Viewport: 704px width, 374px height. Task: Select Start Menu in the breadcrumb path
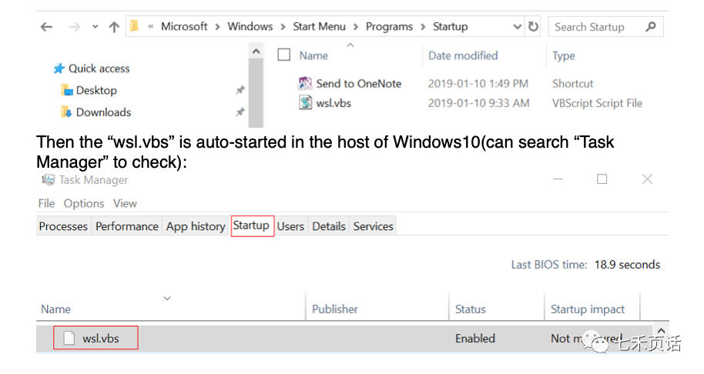pos(319,26)
